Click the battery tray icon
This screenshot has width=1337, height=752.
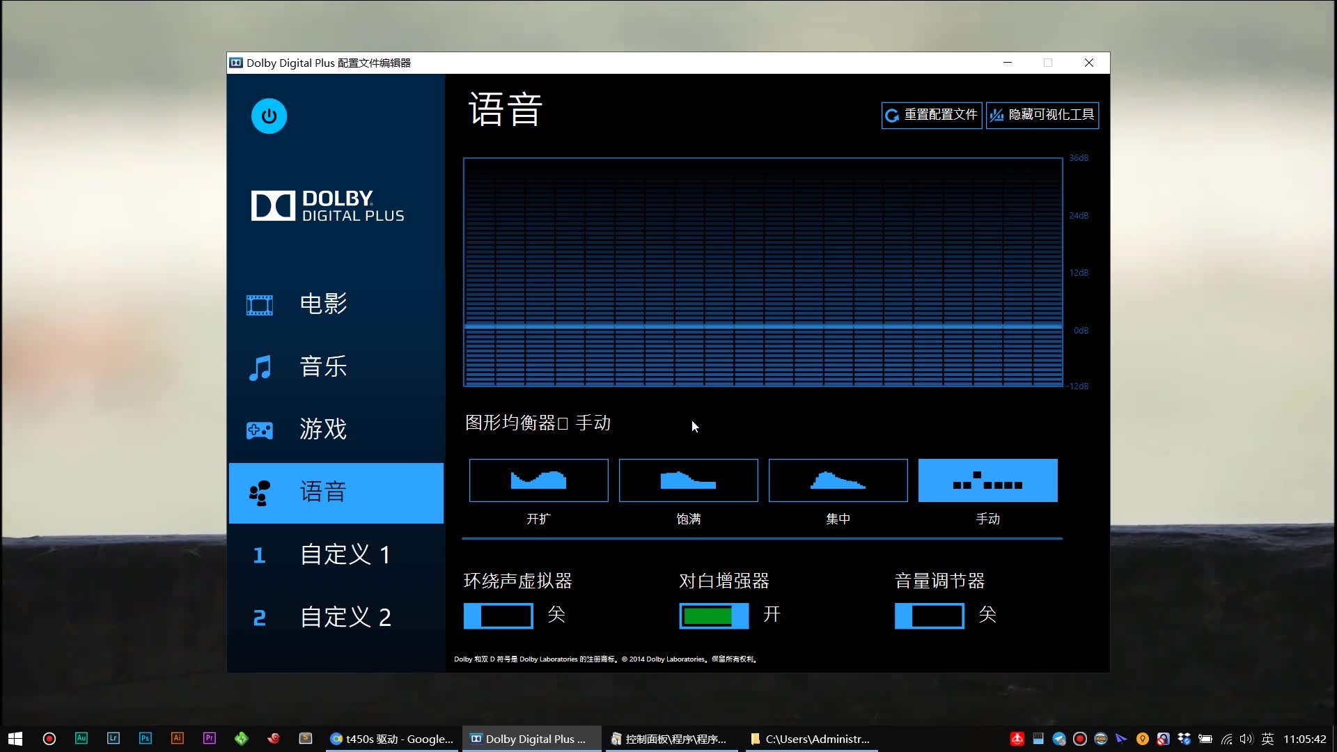pyautogui.click(x=1205, y=739)
